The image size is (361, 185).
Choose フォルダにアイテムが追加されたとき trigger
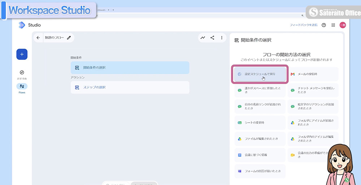pyautogui.click(x=313, y=123)
